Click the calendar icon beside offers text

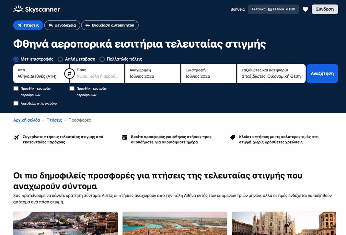point(125,137)
